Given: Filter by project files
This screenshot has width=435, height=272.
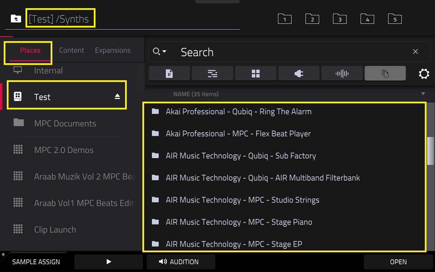Looking at the screenshot, I should pyautogui.click(x=169, y=73).
